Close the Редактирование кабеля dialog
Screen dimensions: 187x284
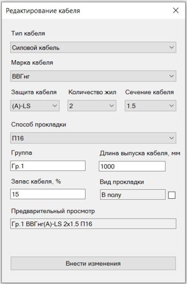tap(176, 10)
